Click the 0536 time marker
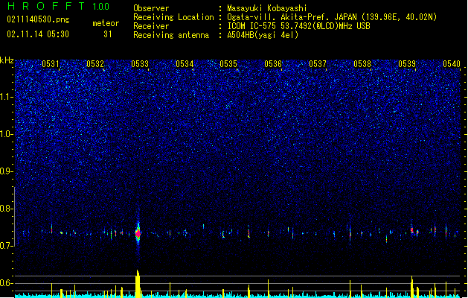468x298 pixels. (273, 64)
